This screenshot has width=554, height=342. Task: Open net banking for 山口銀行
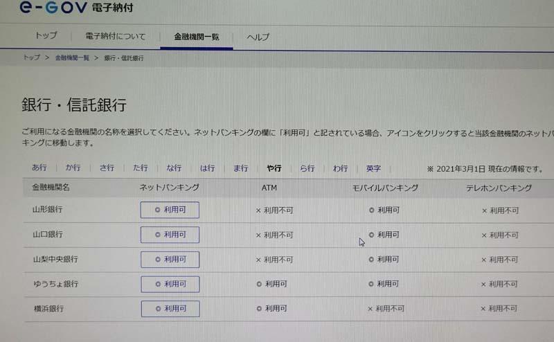[170, 235]
